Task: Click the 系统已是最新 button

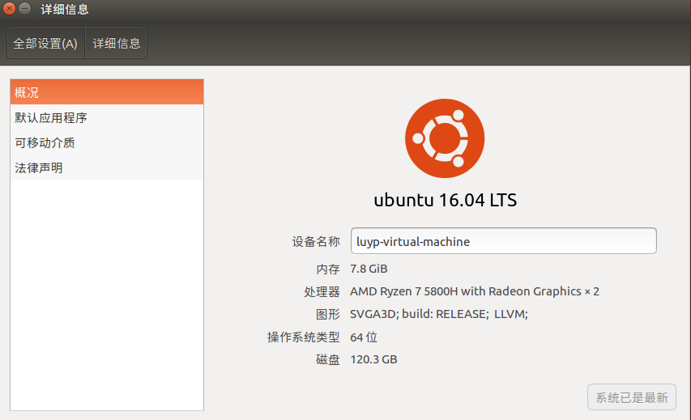Action: pos(632,397)
